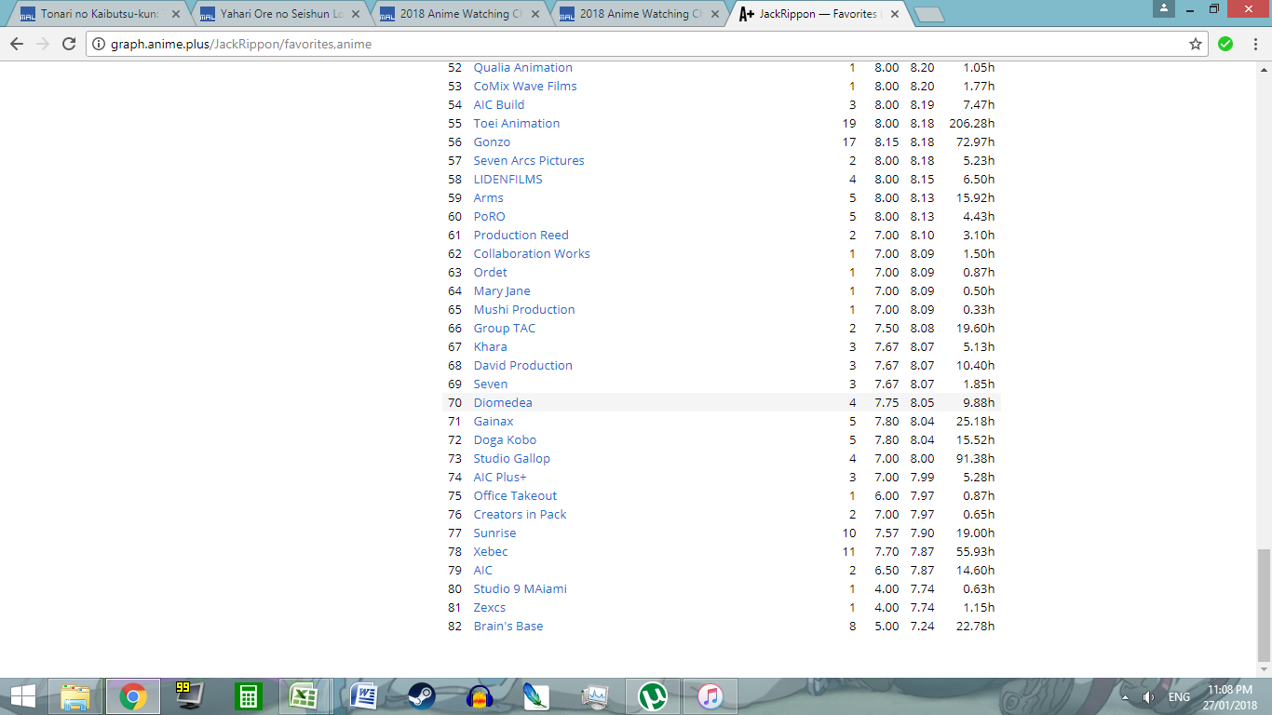Open Excel from the taskbar

pos(303,696)
